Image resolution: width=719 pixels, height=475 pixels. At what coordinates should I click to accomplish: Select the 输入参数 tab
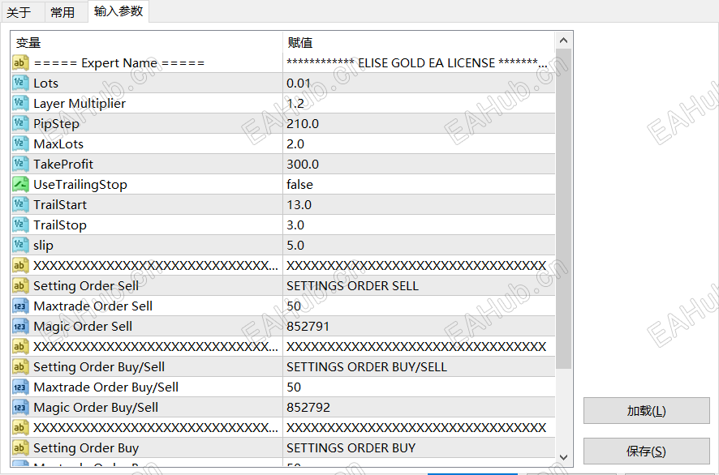pos(118,11)
